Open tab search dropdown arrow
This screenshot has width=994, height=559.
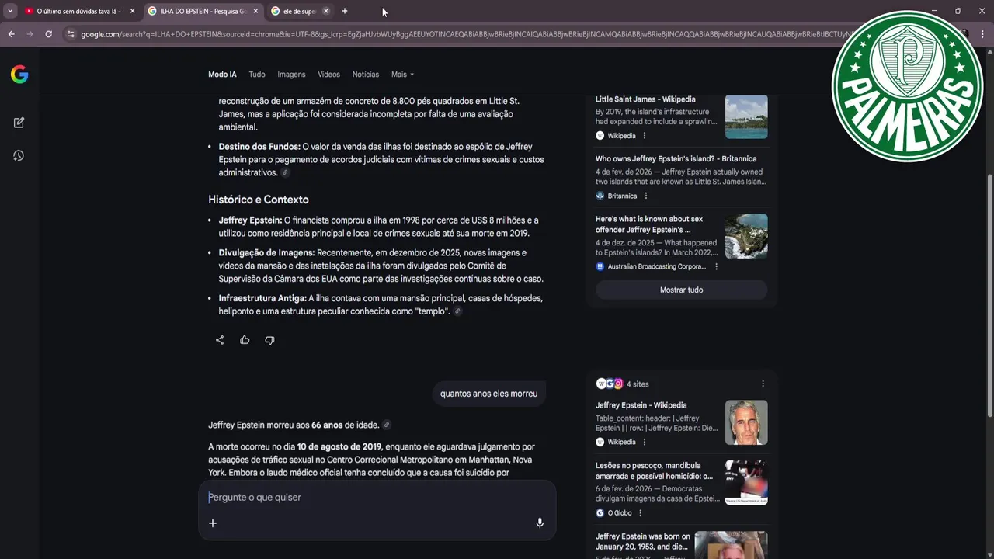10,11
